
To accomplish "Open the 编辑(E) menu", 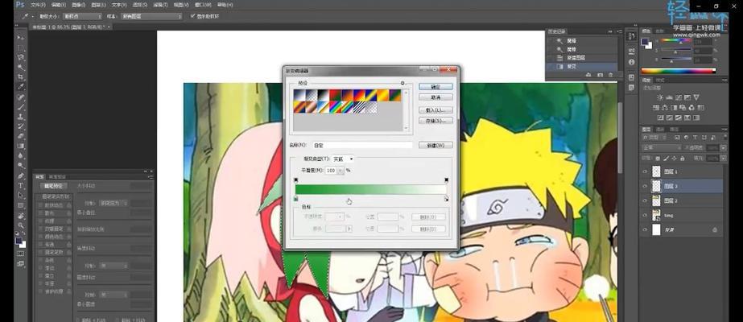I will pyautogui.click(x=59, y=5).
